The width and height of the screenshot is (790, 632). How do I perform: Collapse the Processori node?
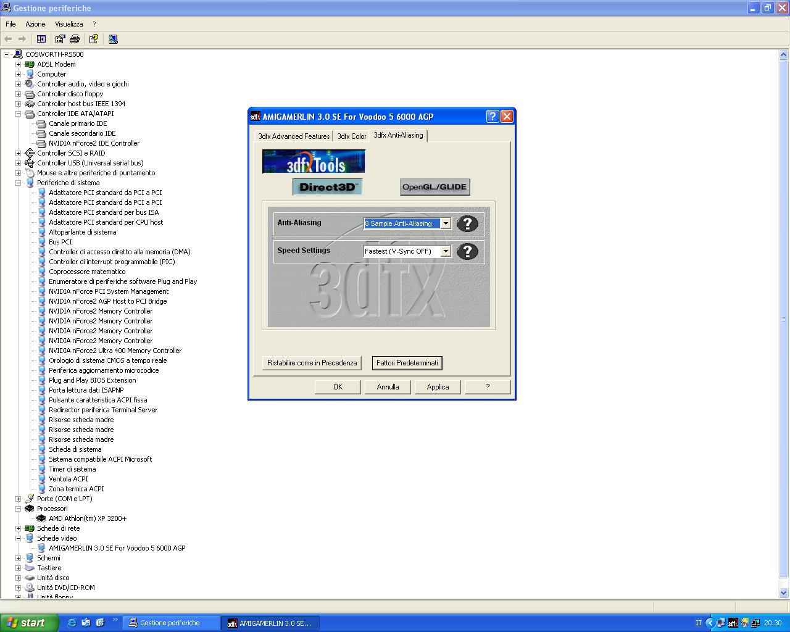click(18, 509)
